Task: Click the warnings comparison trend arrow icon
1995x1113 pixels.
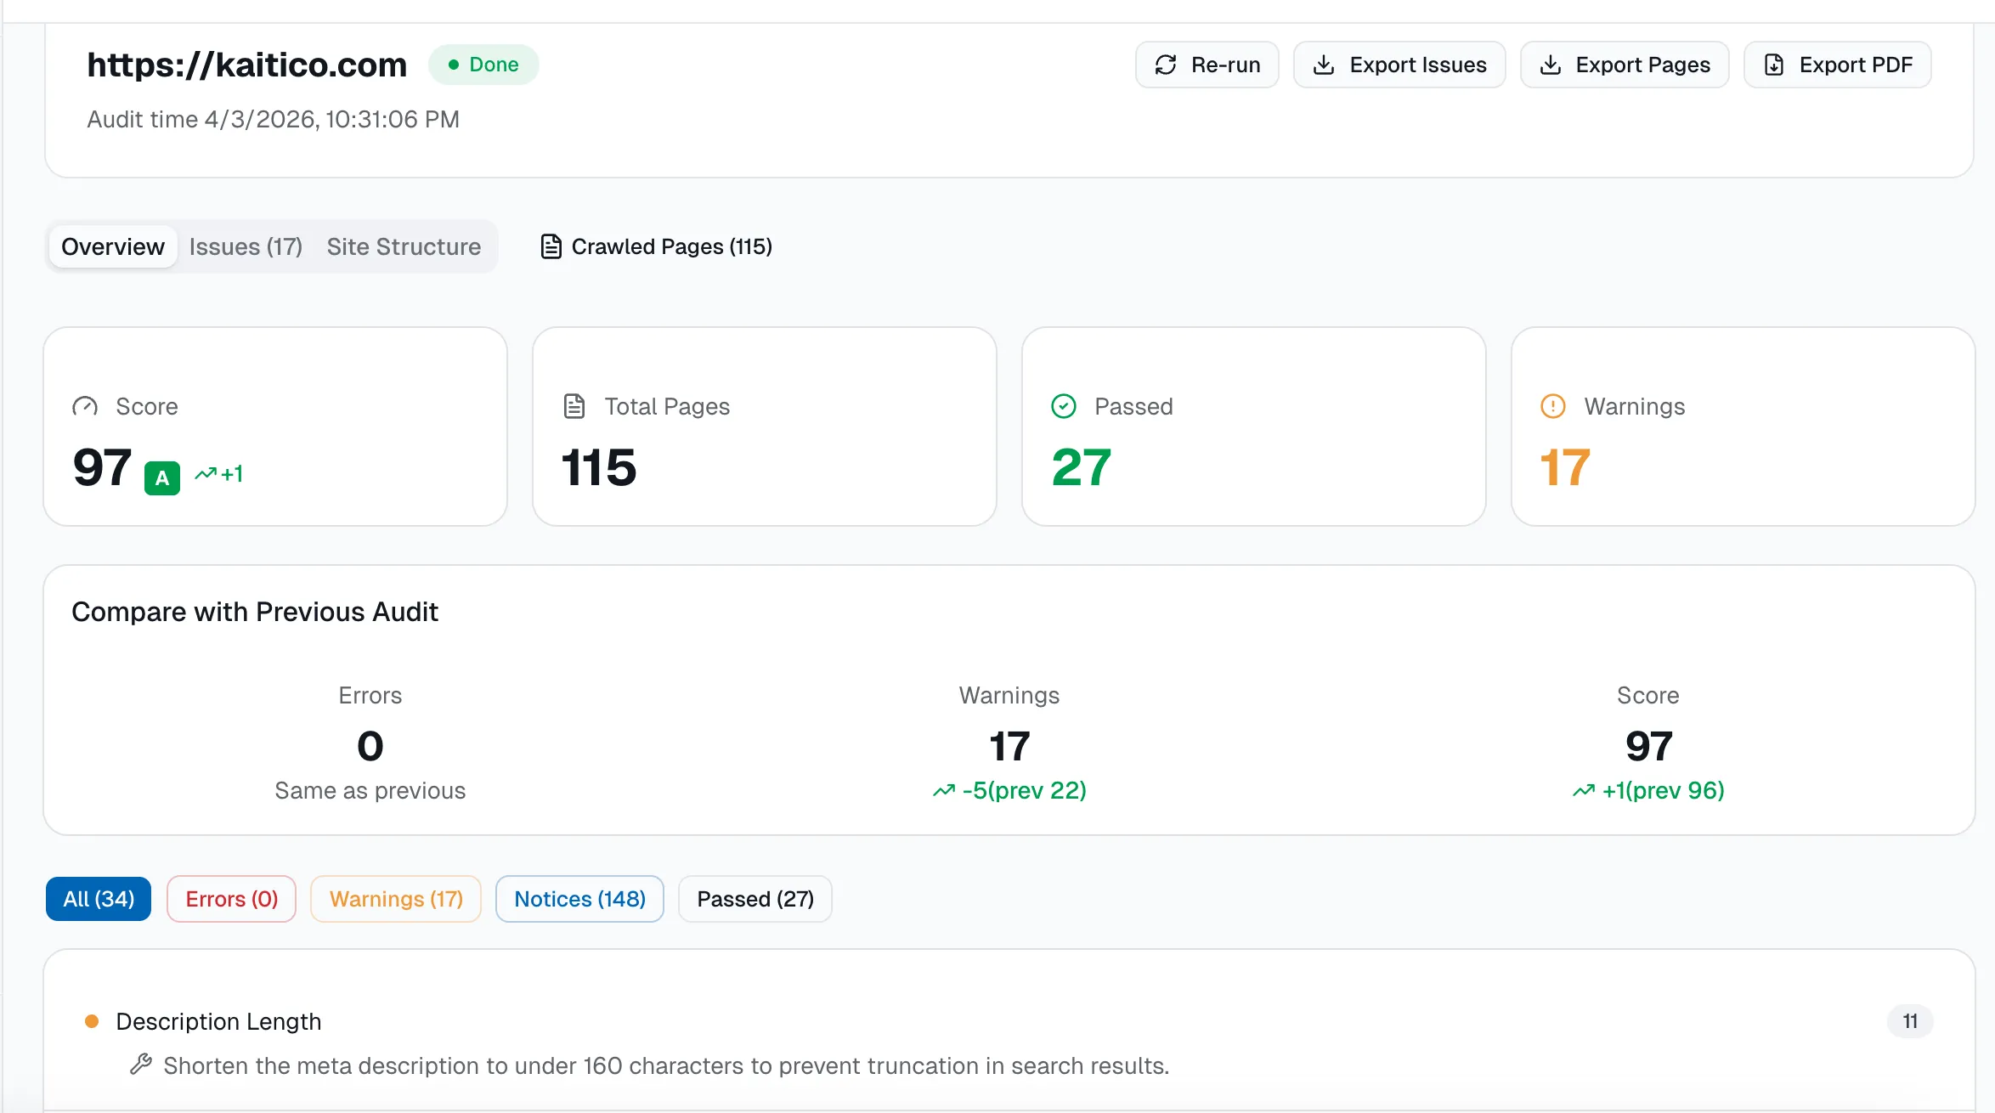Action: pyautogui.click(x=944, y=791)
